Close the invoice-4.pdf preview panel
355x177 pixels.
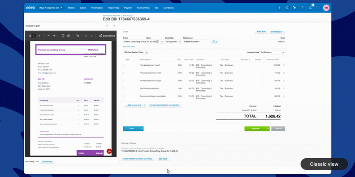coord(114,26)
